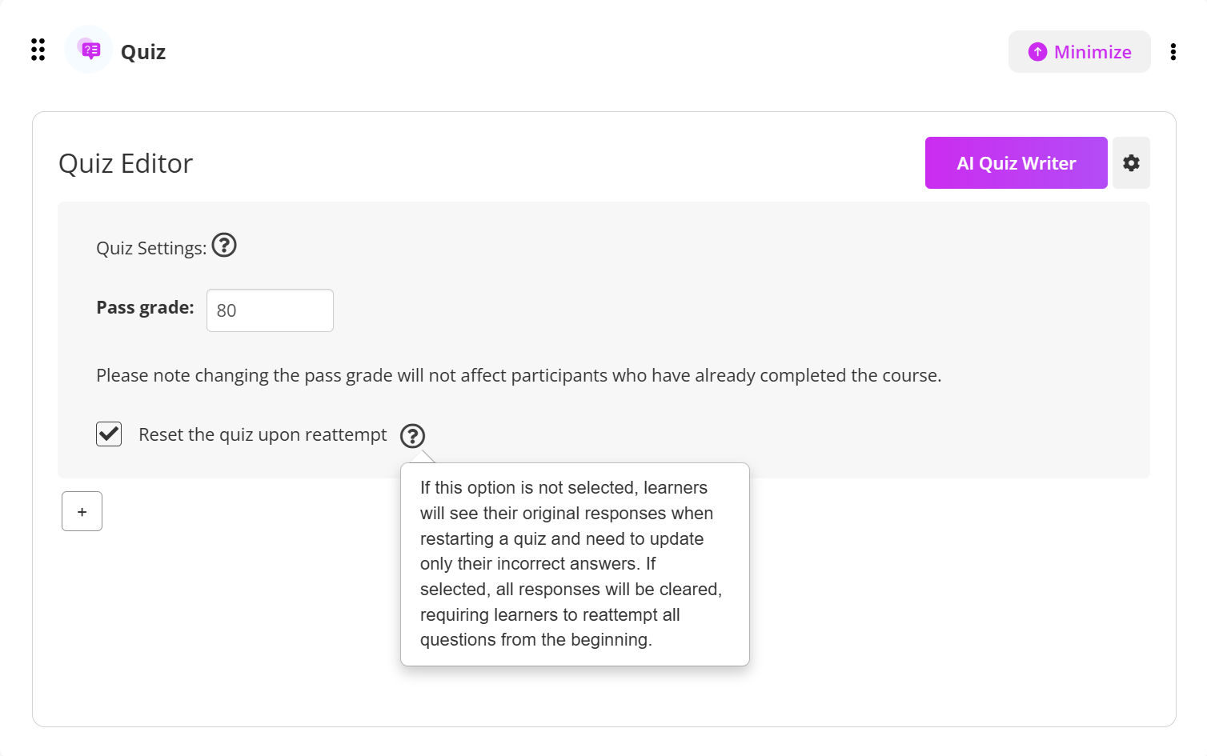Open the vertical three-dot options menu

1173,52
